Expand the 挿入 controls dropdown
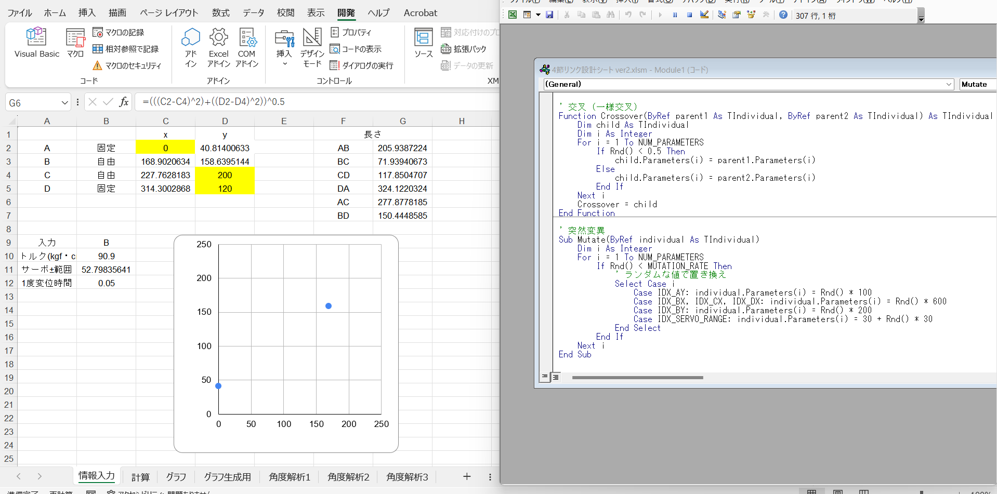 pos(284,47)
